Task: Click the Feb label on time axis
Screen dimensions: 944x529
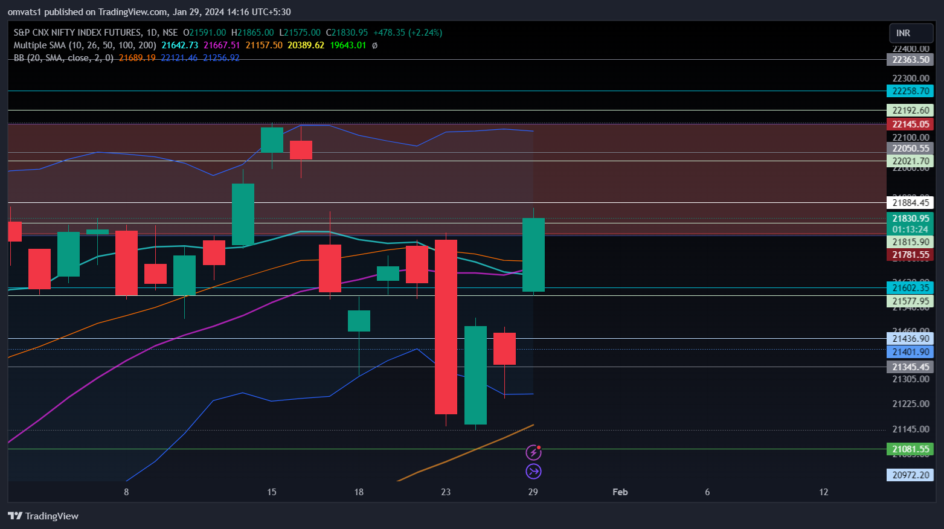Action: [620, 492]
